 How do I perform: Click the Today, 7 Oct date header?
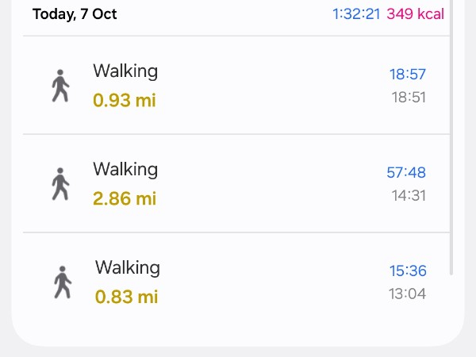(75, 14)
